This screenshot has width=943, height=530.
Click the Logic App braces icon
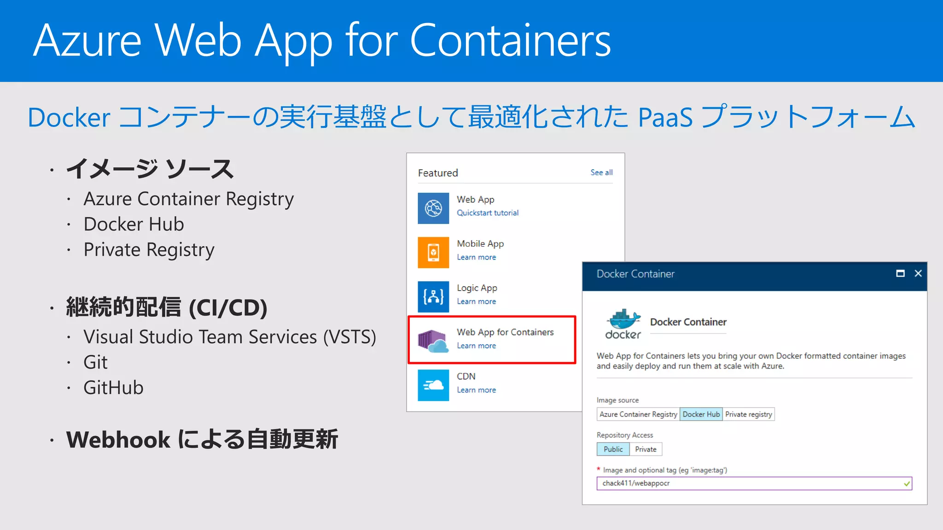pos(433,297)
